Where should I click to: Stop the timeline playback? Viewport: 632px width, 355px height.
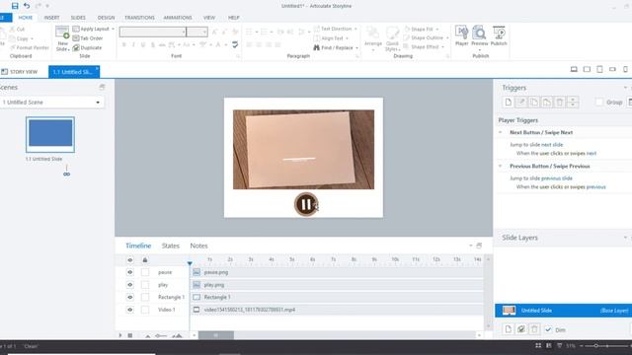coord(130,335)
